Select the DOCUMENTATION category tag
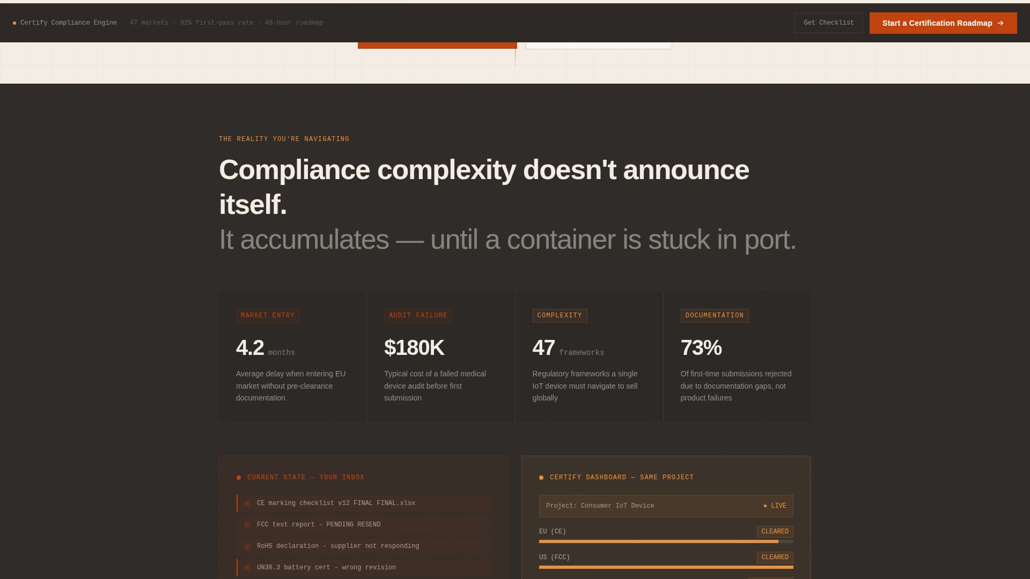 [714, 316]
